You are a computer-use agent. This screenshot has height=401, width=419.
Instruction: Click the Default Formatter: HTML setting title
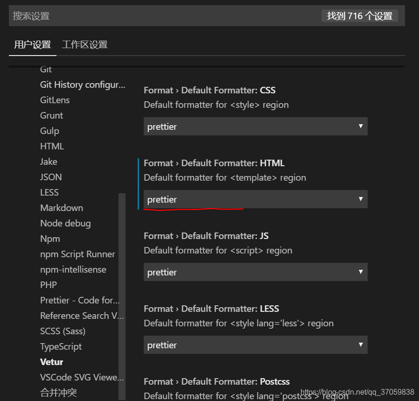(214, 163)
